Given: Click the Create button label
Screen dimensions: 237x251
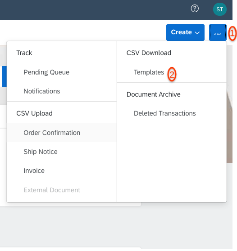Looking at the screenshot, I should 181,32.
